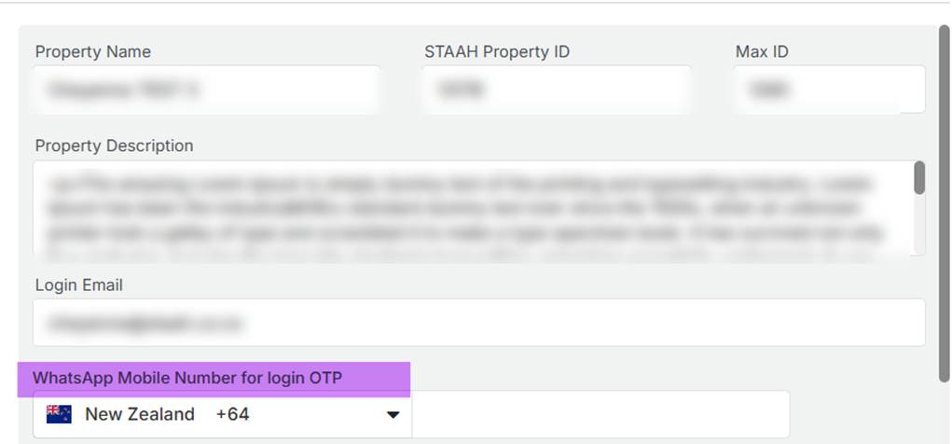
Task: Click the highlighted WhatsApp Mobile Number label
Action: pos(187,378)
